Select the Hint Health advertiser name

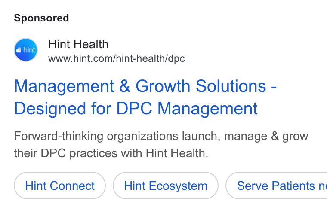[78, 44]
